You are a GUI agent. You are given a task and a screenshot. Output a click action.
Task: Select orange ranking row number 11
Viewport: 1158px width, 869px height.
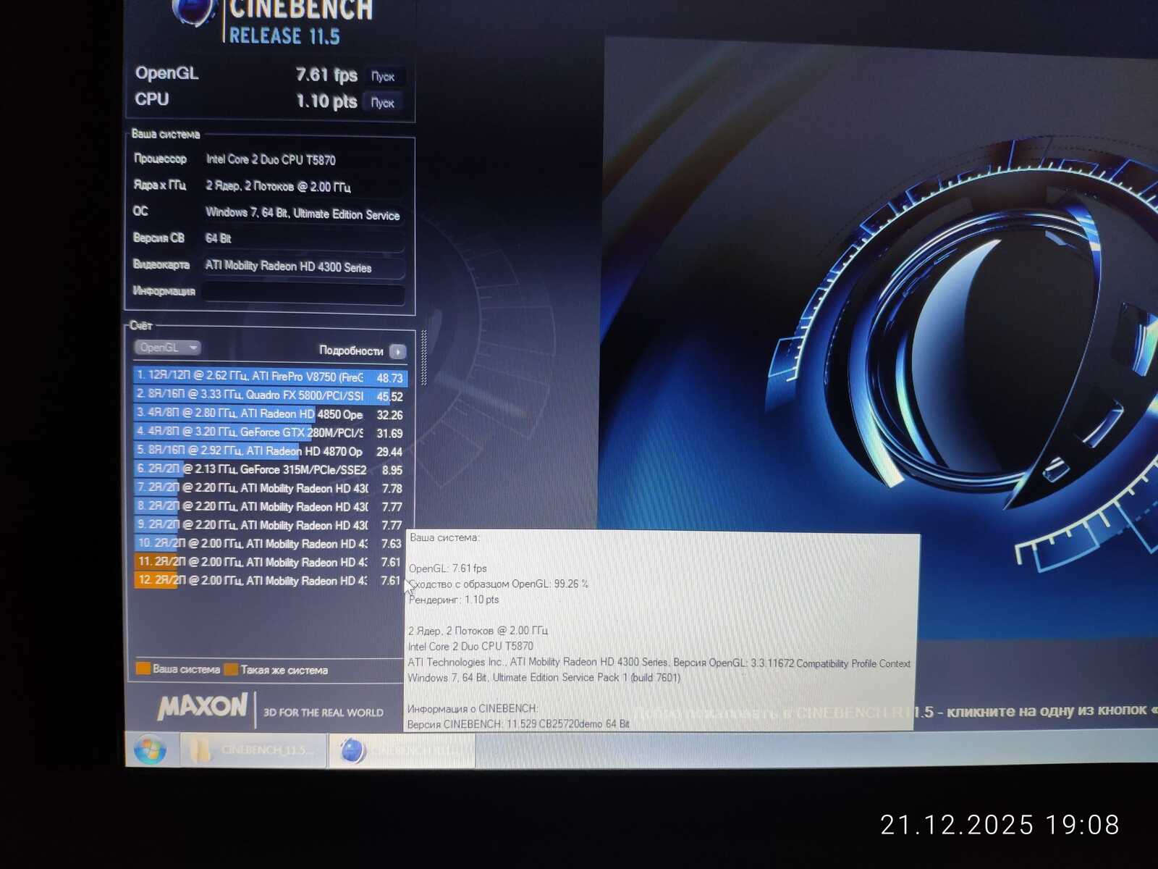coord(270,562)
